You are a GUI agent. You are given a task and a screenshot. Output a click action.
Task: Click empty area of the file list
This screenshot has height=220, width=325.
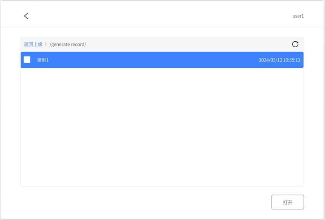click(162, 128)
